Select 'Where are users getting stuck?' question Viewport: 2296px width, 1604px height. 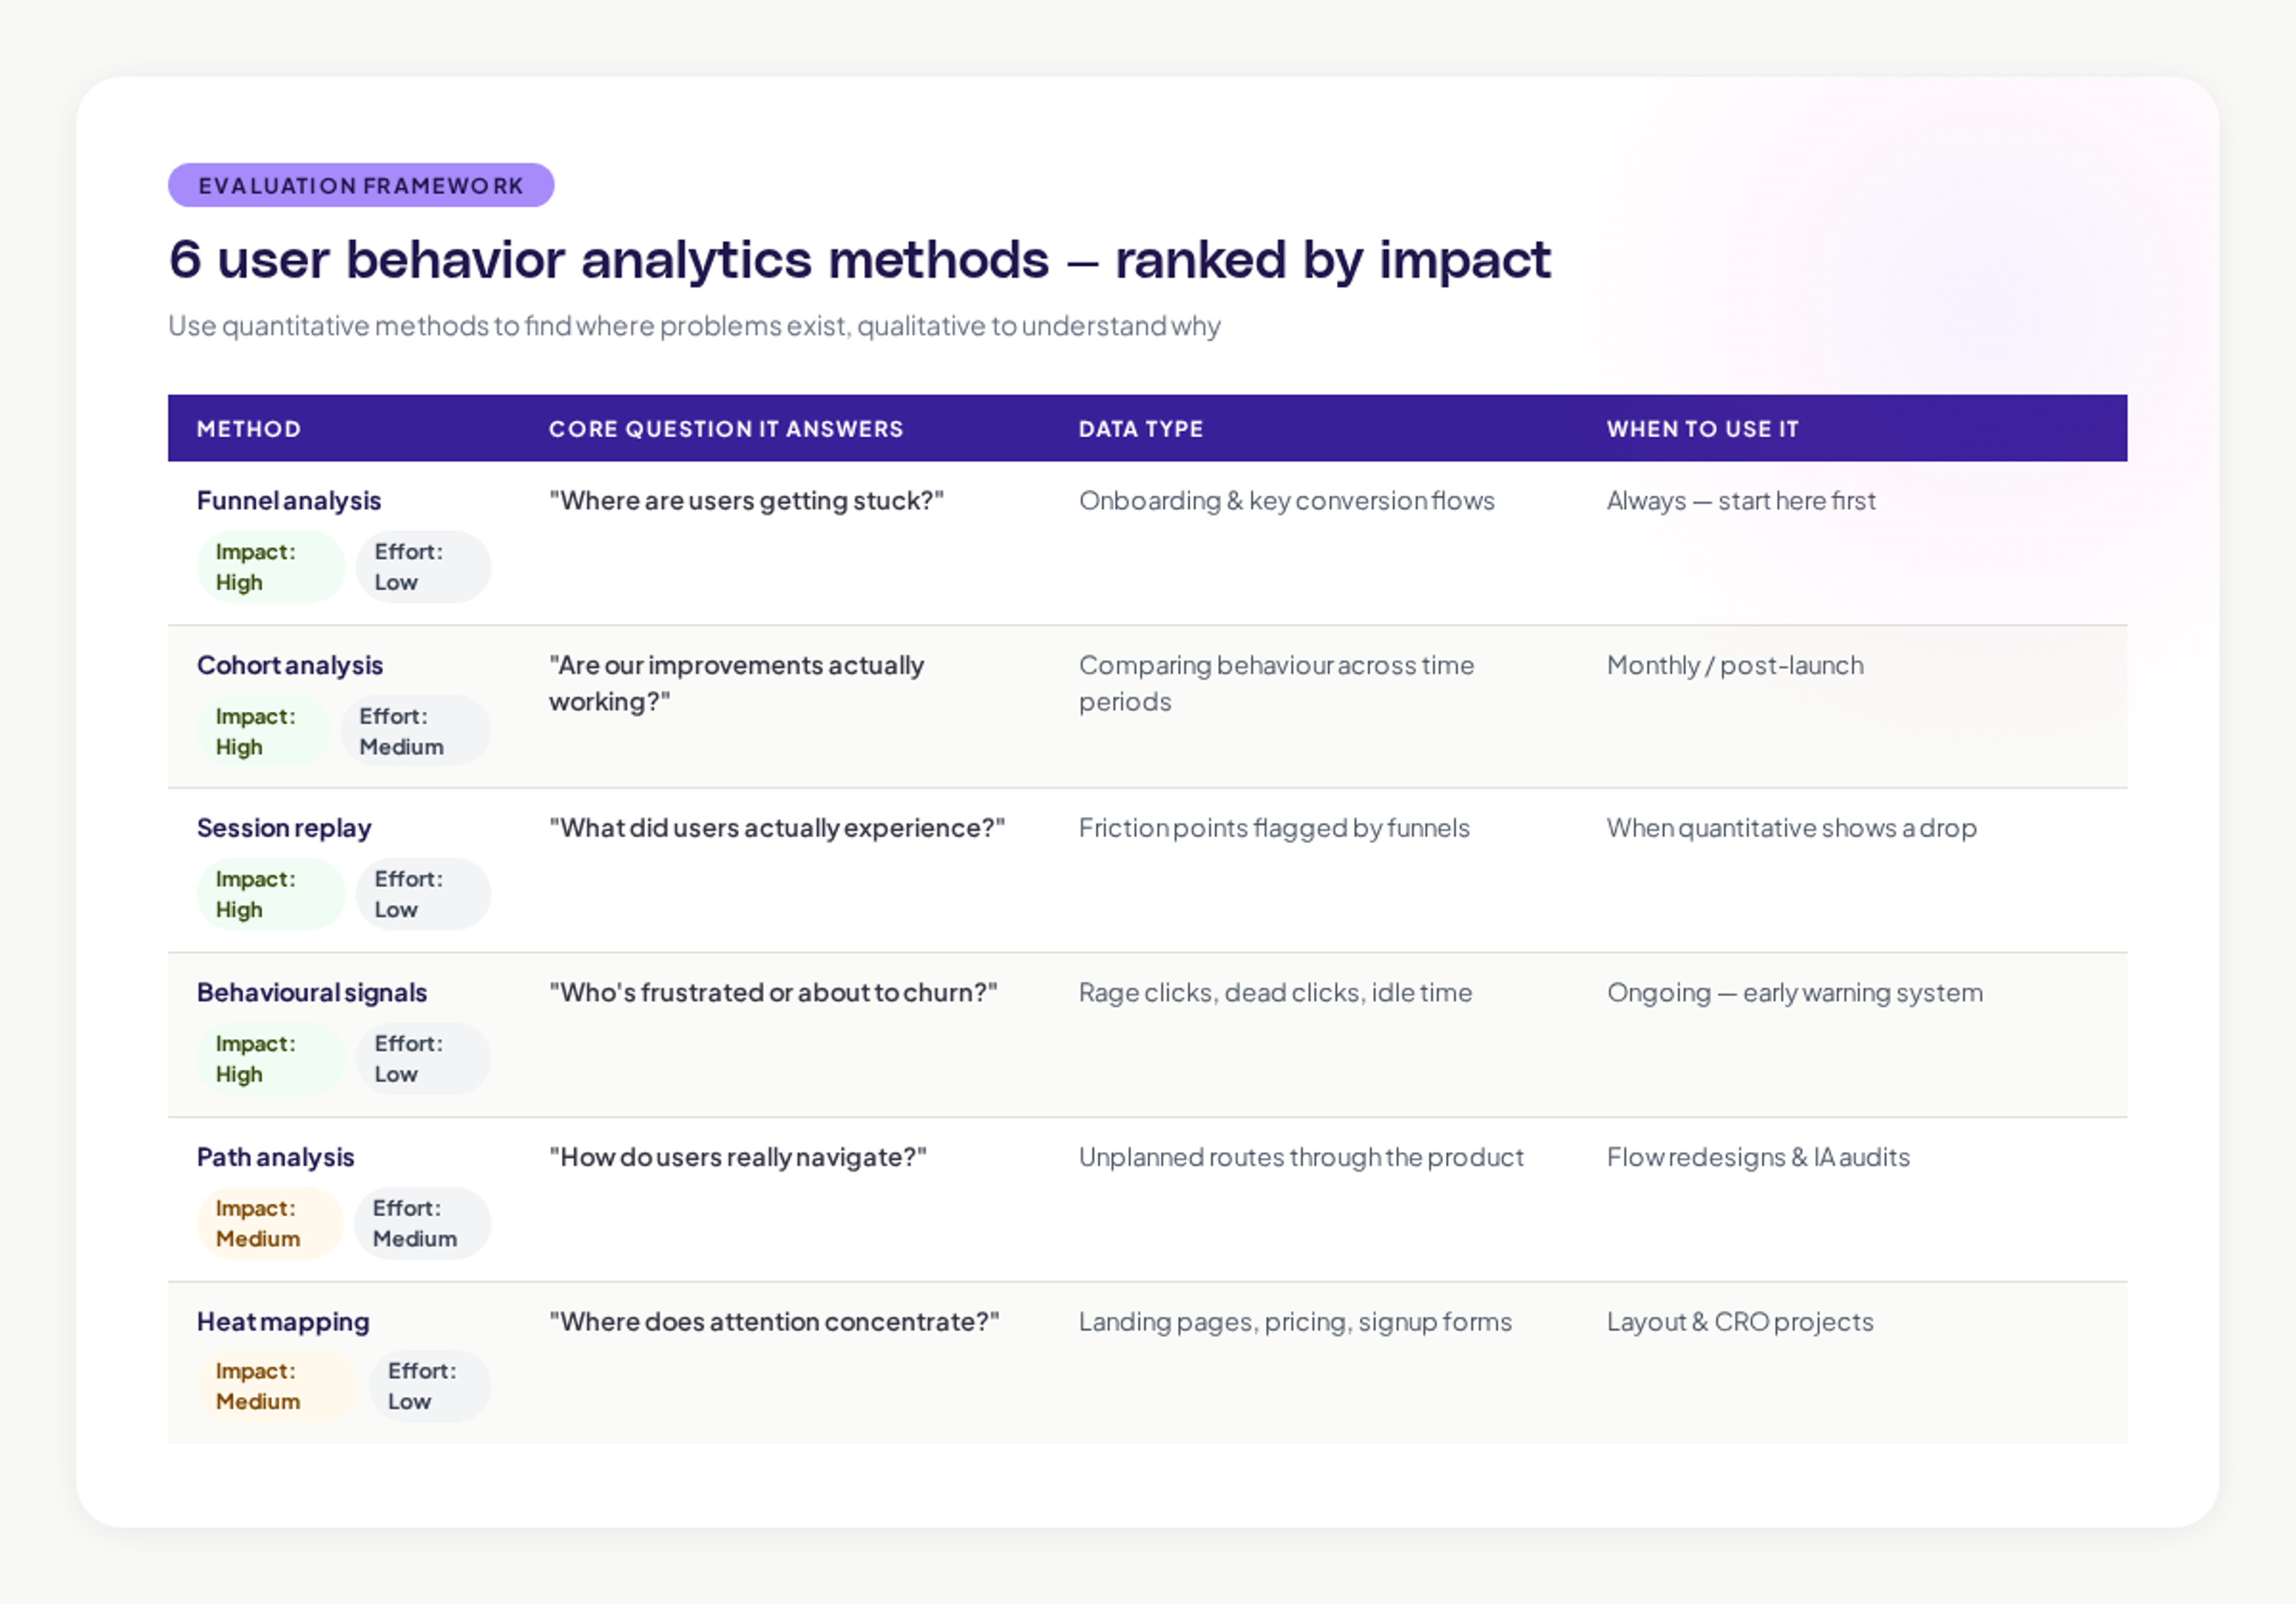746,501
